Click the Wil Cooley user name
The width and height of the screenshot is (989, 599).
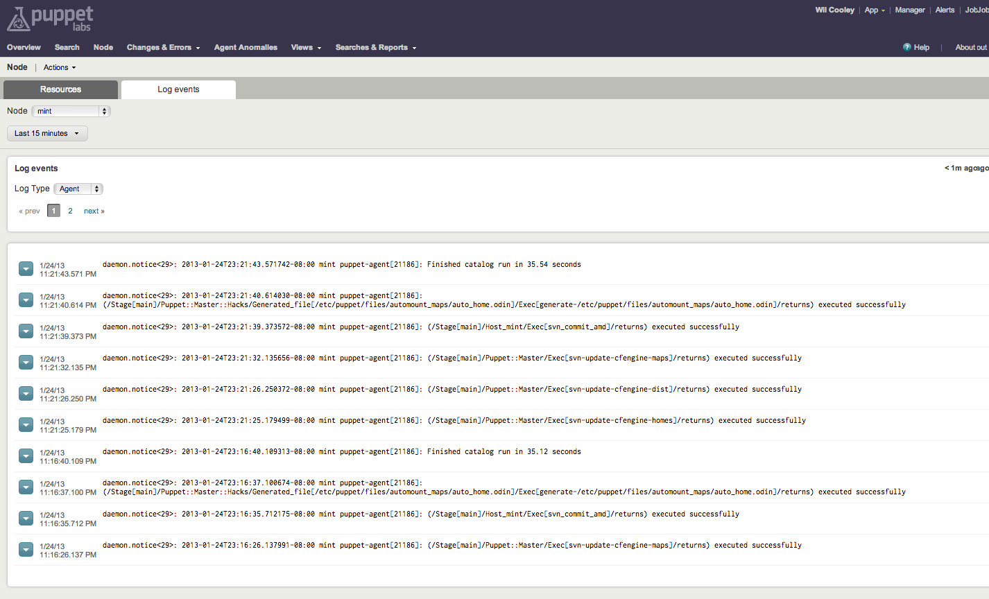click(834, 10)
